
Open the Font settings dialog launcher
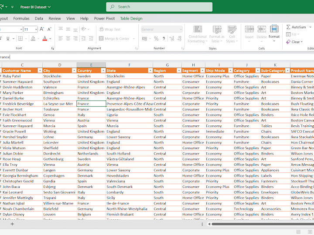[x=52, y=48]
